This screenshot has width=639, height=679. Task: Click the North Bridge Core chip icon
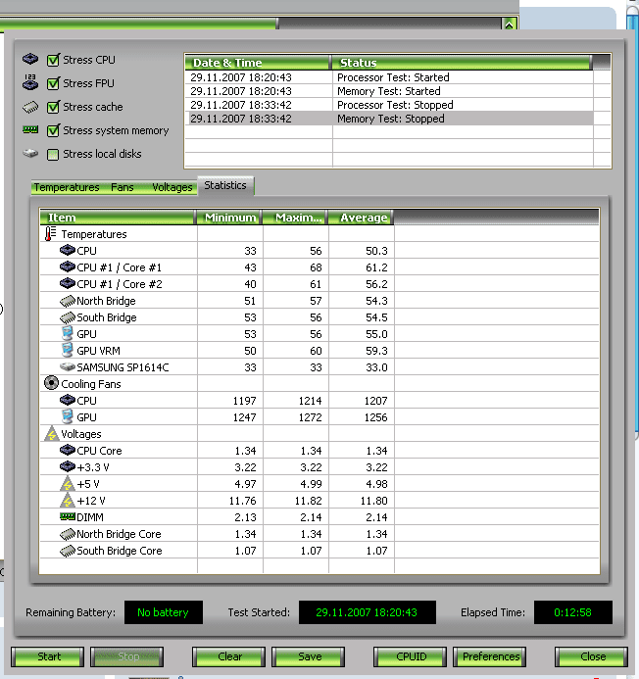[68, 534]
